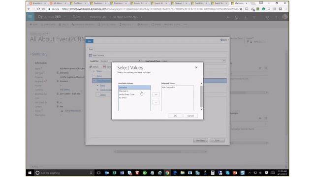The width and height of the screenshot is (315, 177).
Task: Select Canceled in Available Values list
Action: tap(134, 88)
